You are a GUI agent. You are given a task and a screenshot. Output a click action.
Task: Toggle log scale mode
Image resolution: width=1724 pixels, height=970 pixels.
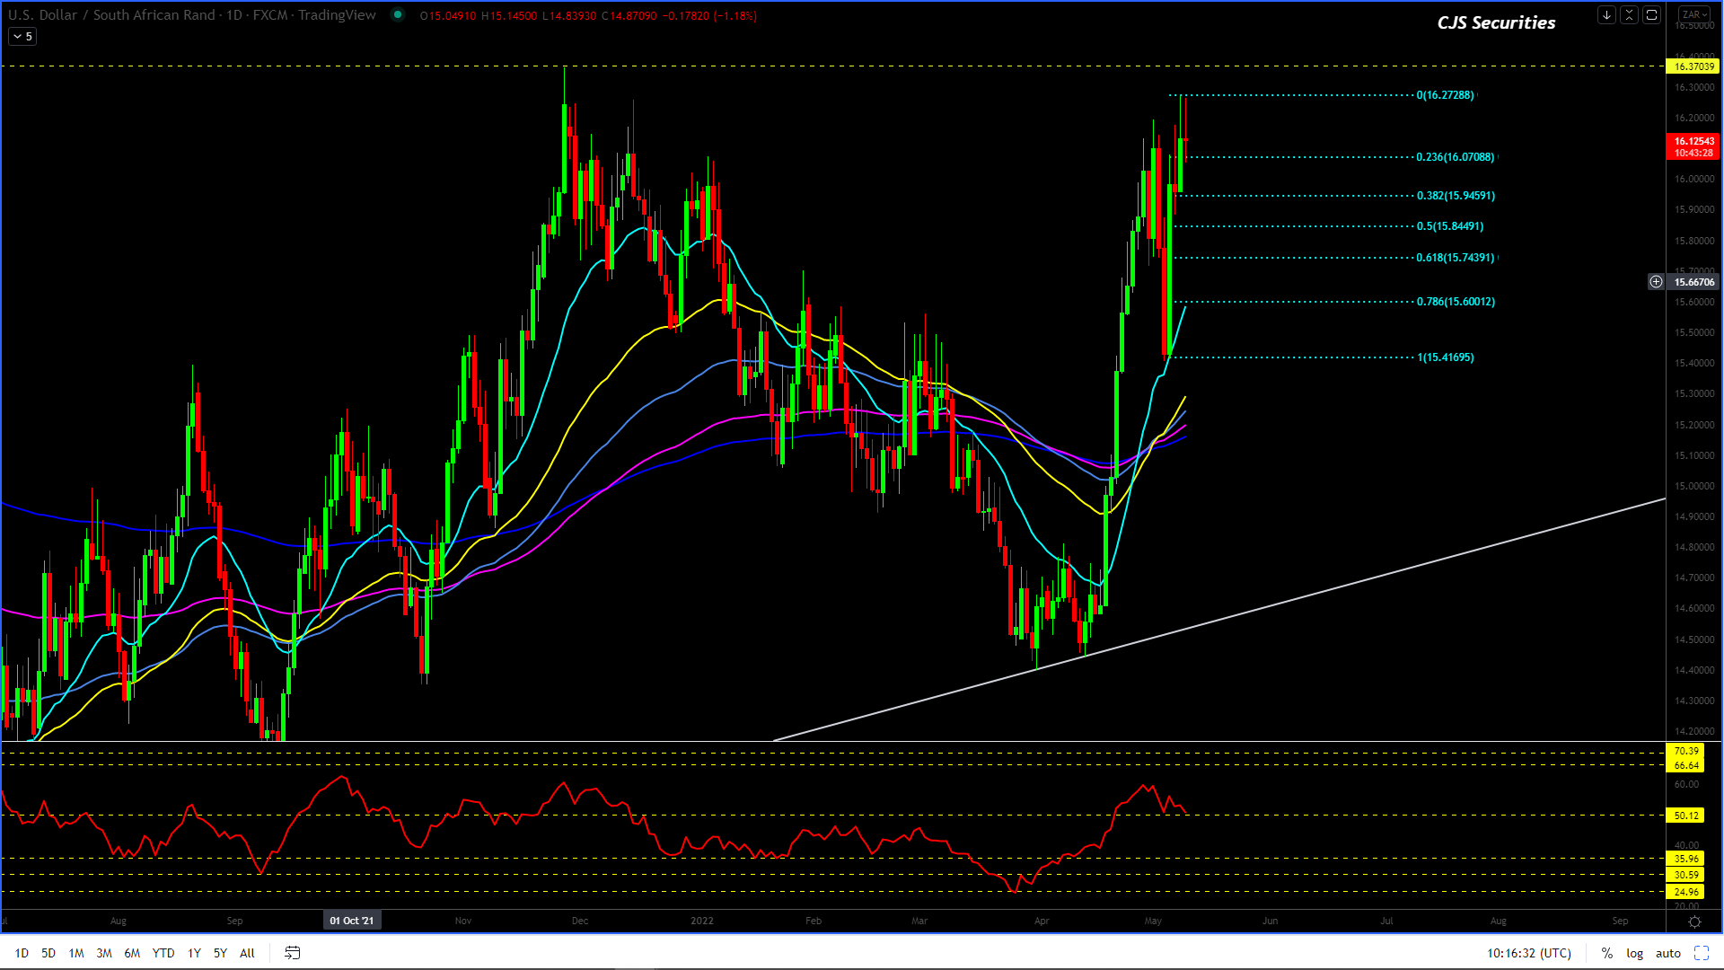click(1634, 953)
